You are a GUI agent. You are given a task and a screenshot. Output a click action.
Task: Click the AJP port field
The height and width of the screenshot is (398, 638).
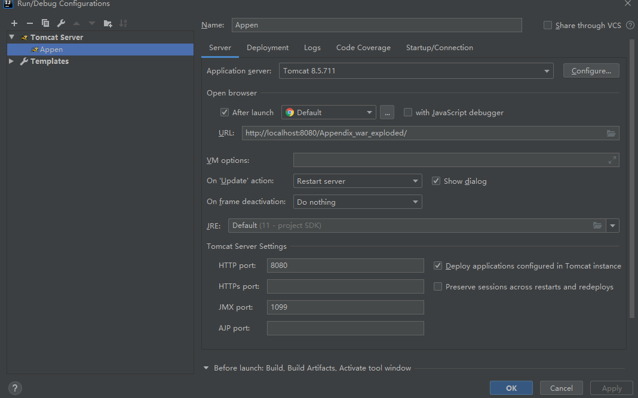(x=345, y=328)
